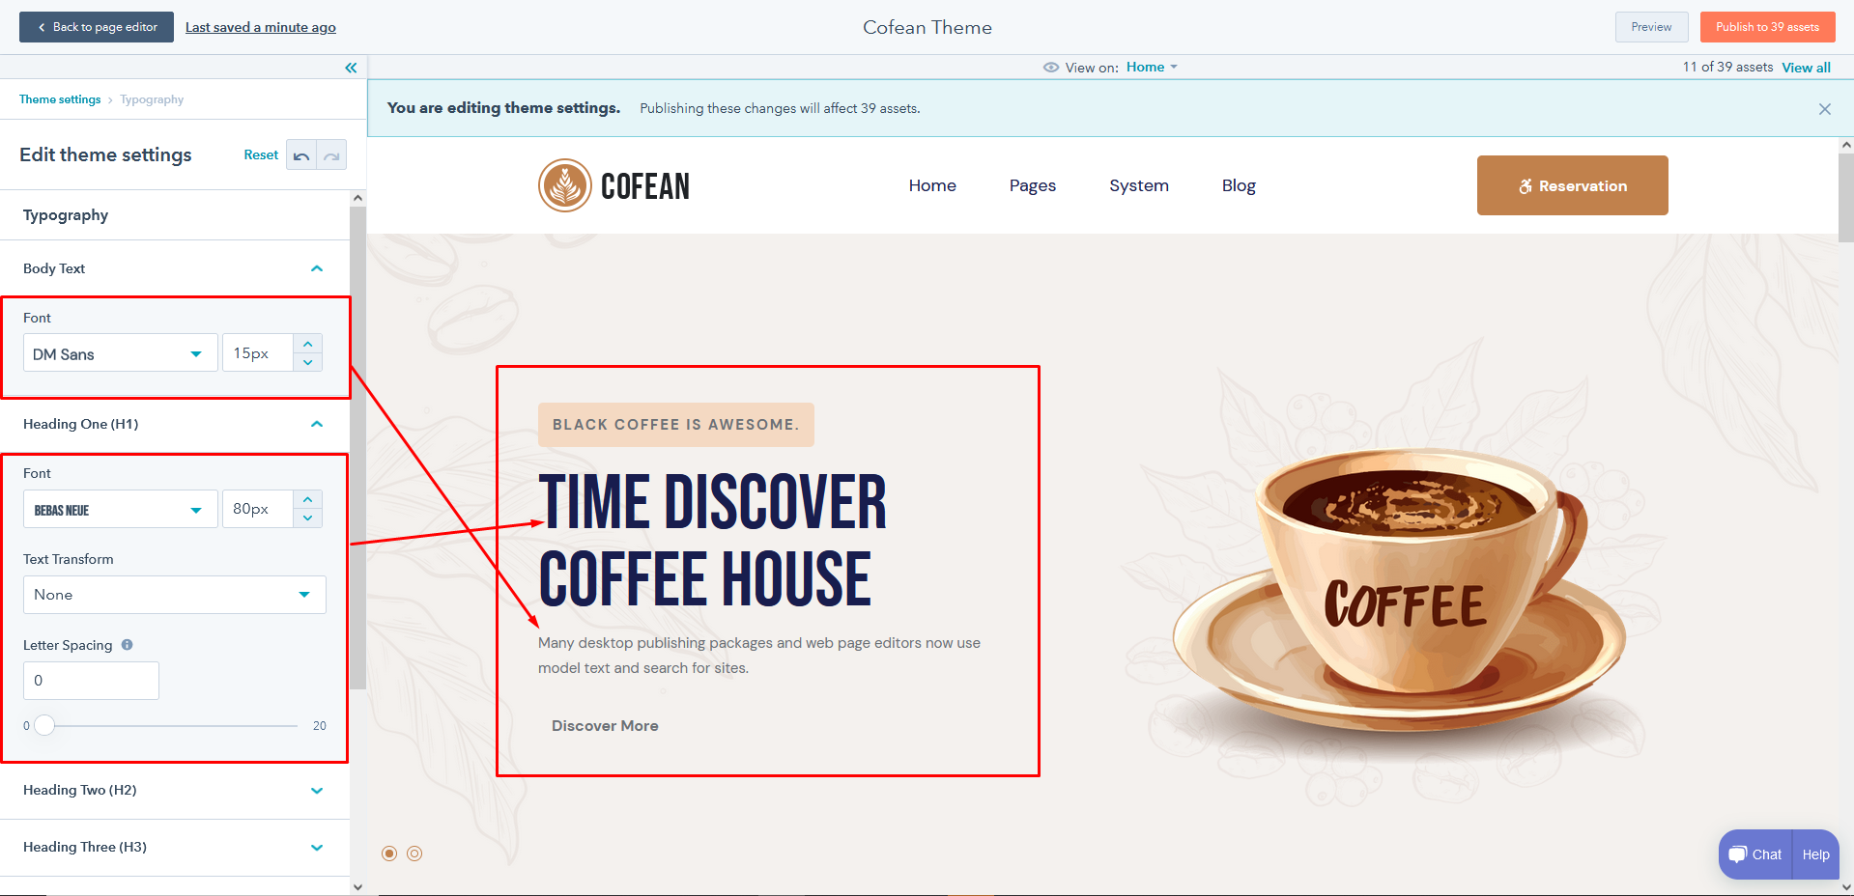Open the Pages menu in preview
Image resolution: width=1854 pixels, height=896 pixels.
point(1032,185)
